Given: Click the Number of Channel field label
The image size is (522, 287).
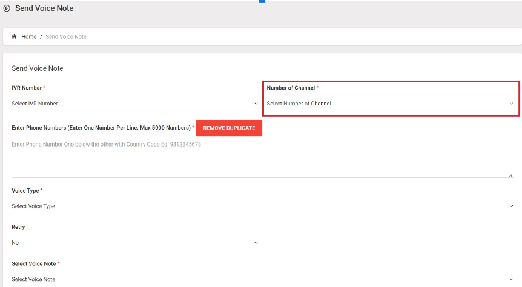Looking at the screenshot, I should tap(291, 88).
